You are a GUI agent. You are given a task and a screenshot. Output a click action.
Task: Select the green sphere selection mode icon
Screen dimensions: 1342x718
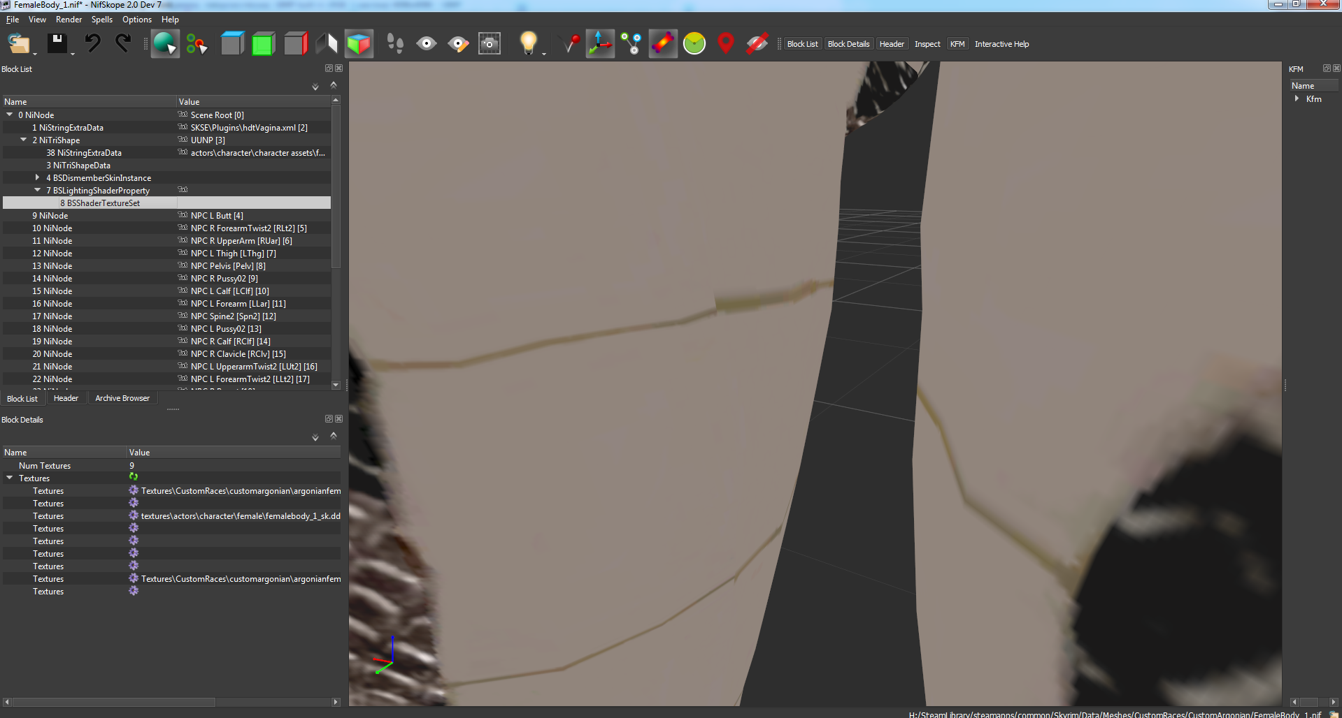pos(694,43)
